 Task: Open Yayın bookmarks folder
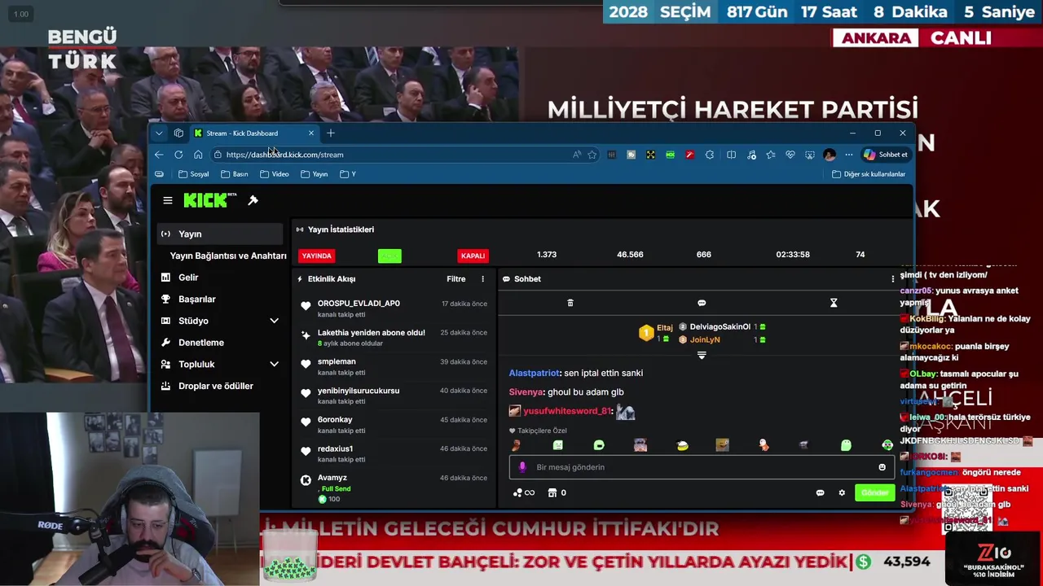[315, 174]
